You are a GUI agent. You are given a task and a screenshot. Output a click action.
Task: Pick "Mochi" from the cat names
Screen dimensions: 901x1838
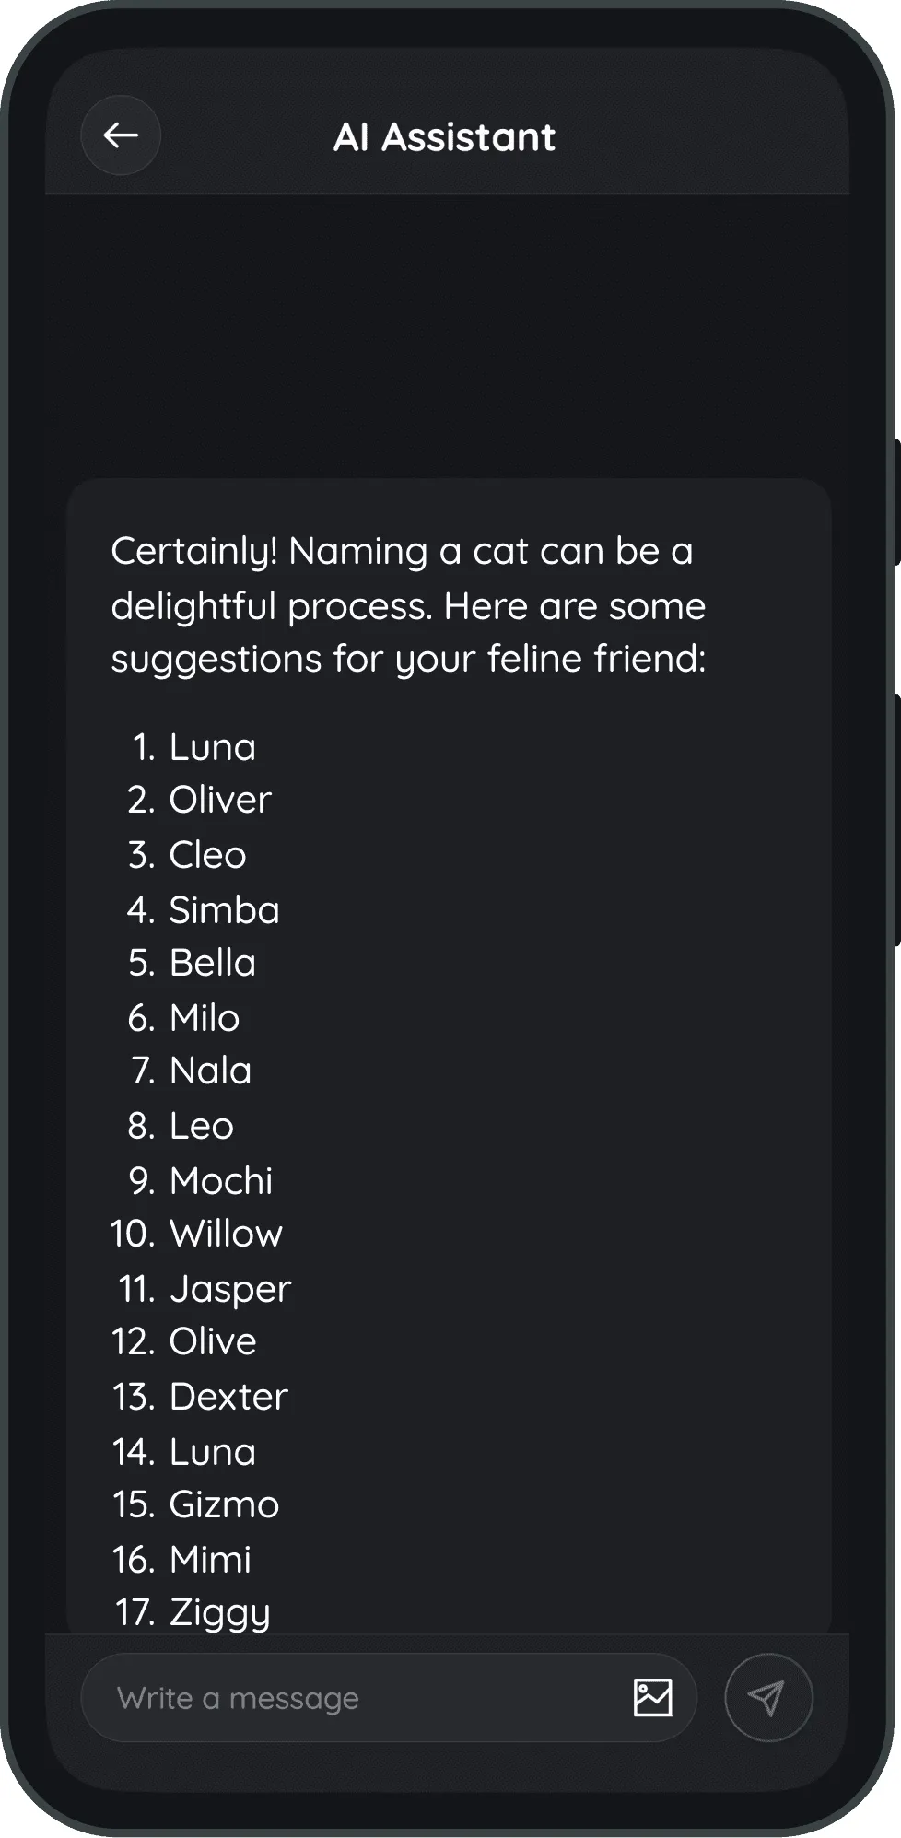(x=221, y=1181)
